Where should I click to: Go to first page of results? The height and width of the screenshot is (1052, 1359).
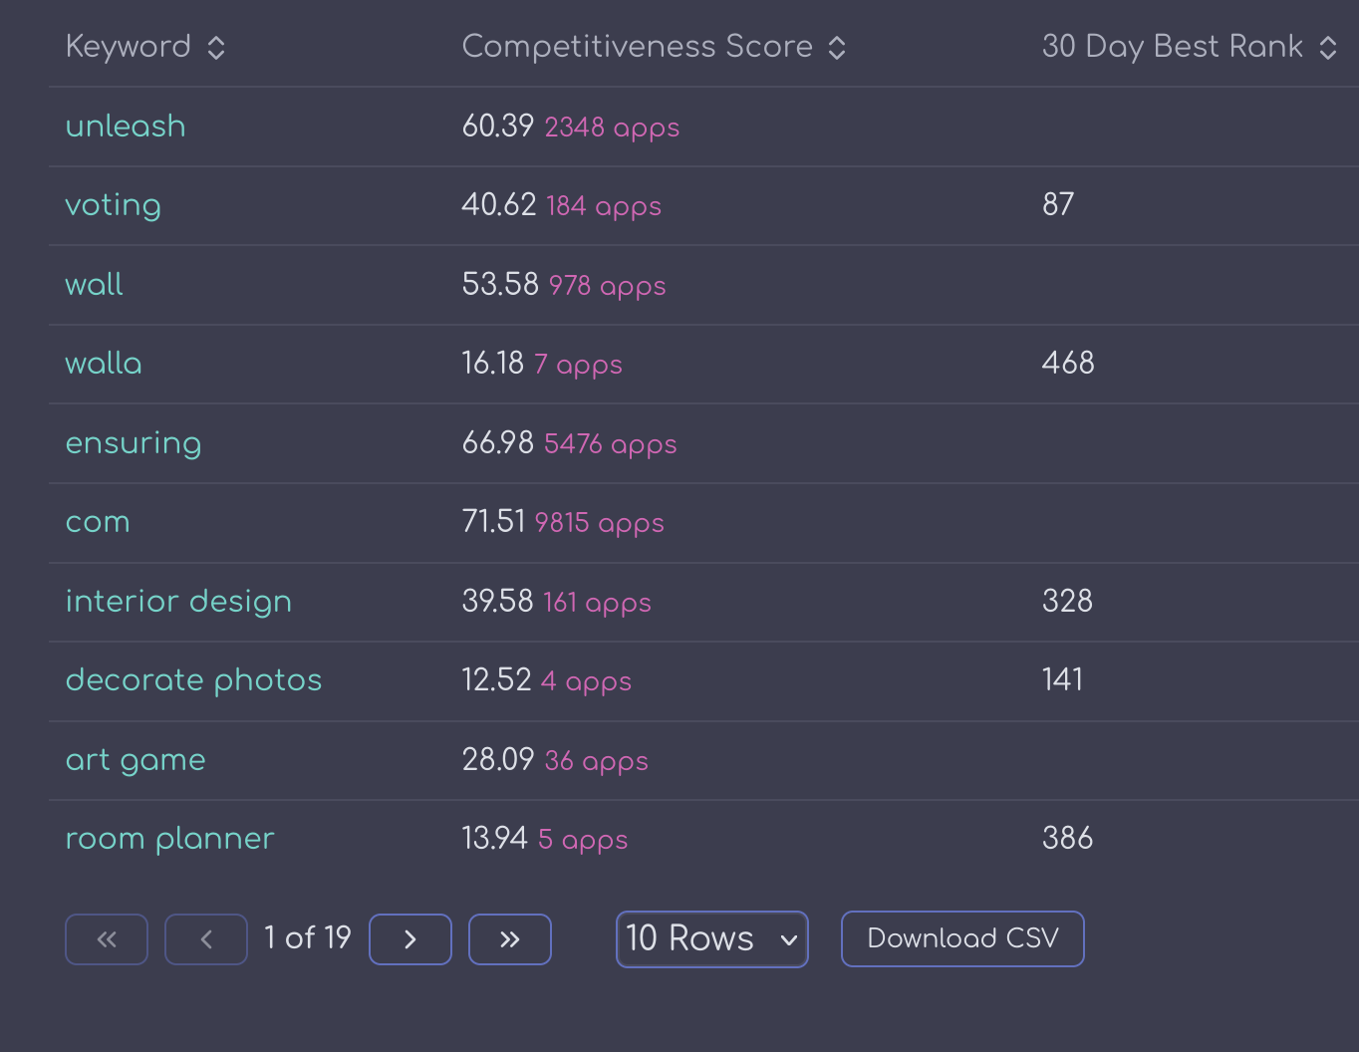point(107,939)
